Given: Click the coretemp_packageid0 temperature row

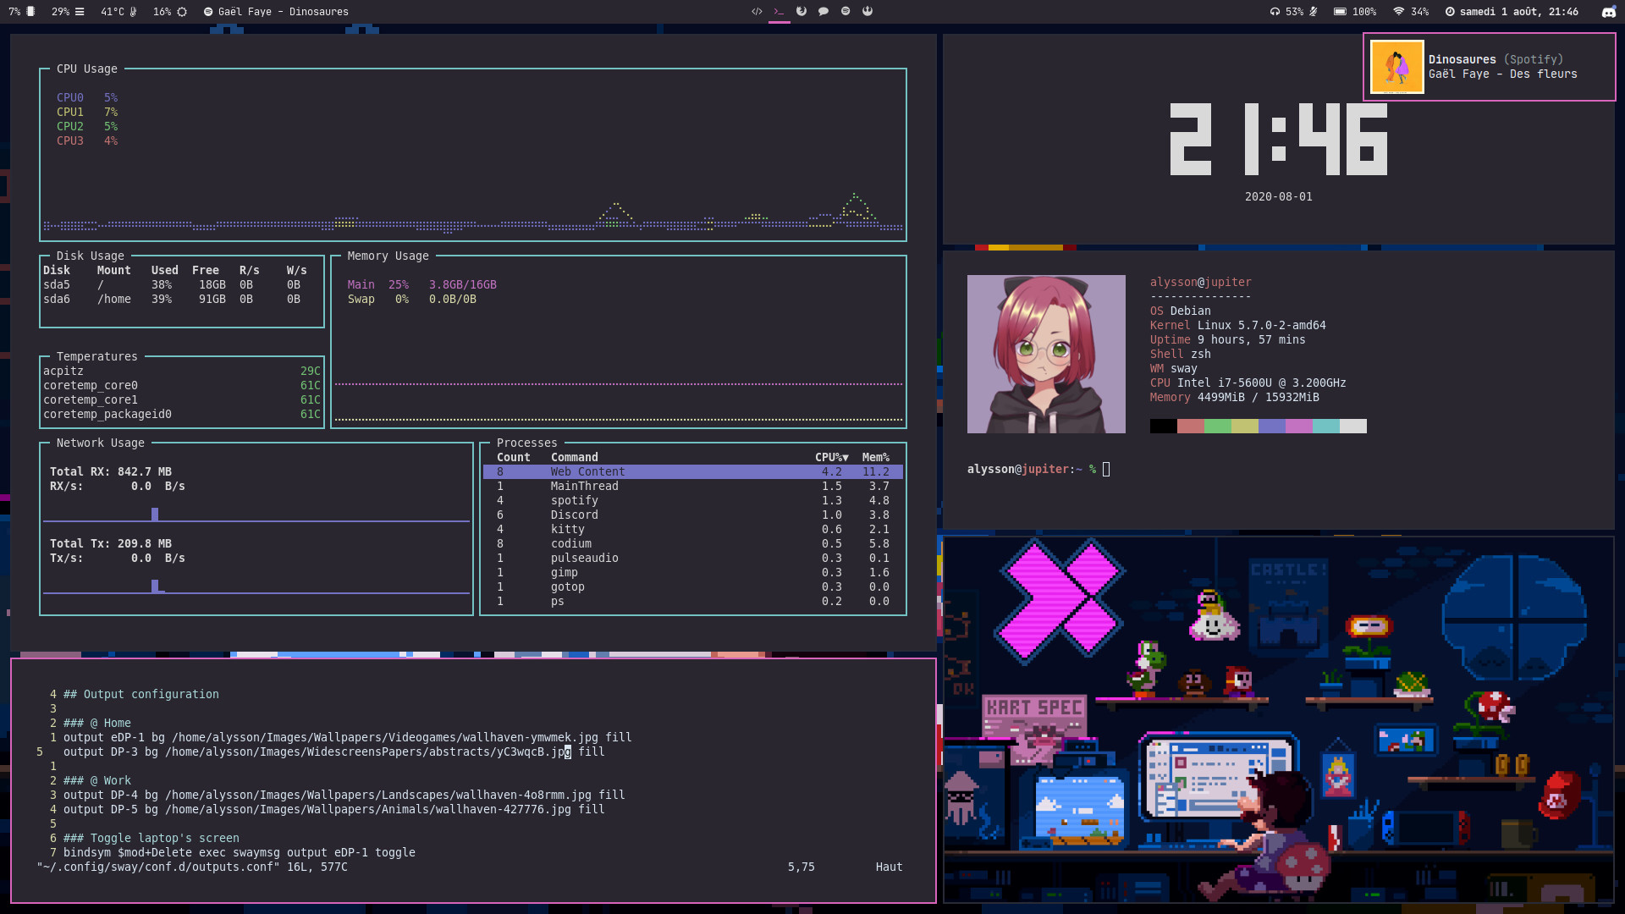Looking at the screenshot, I should 182,415.
